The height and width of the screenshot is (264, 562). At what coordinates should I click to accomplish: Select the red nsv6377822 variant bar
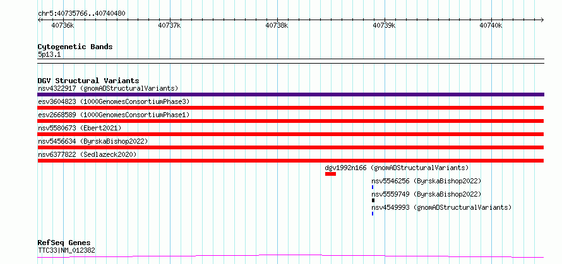pyautogui.click(x=290, y=161)
